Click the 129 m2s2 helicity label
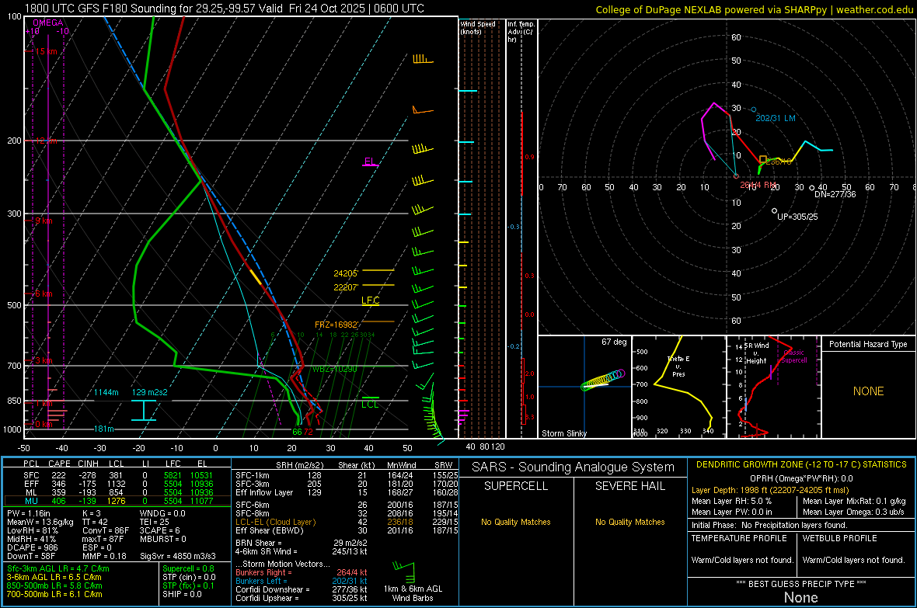 150,392
